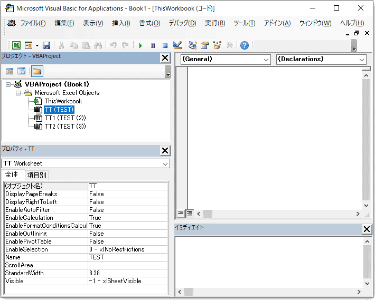This screenshot has height=300, width=375.
Task: Close the Properties pane
Action: click(165, 151)
